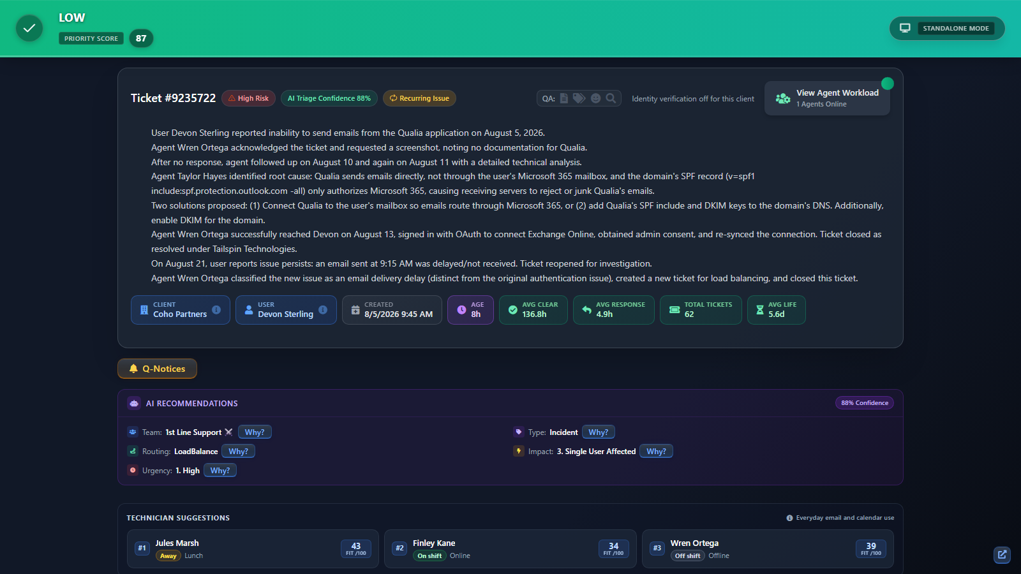Click the monitor icon beside Standalone Mode
1021x574 pixels.
(905, 28)
